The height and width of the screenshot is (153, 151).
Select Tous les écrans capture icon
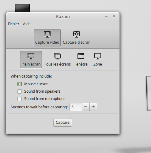pos(57,56)
